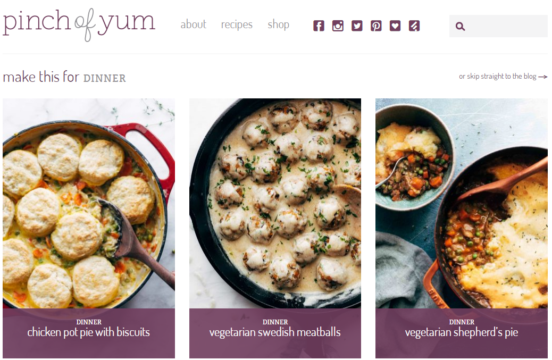The width and height of the screenshot is (552, 360).
Task: Click the search magnifier icon
Action: click(x=460, y=27)
